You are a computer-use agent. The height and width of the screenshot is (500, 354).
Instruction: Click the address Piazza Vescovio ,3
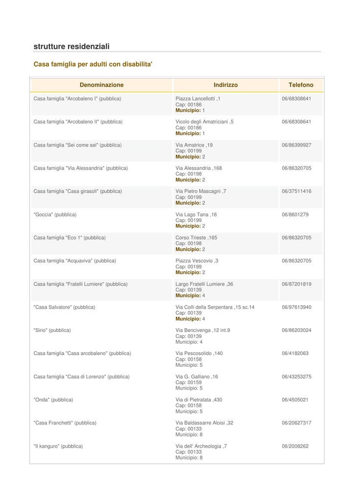197,261
